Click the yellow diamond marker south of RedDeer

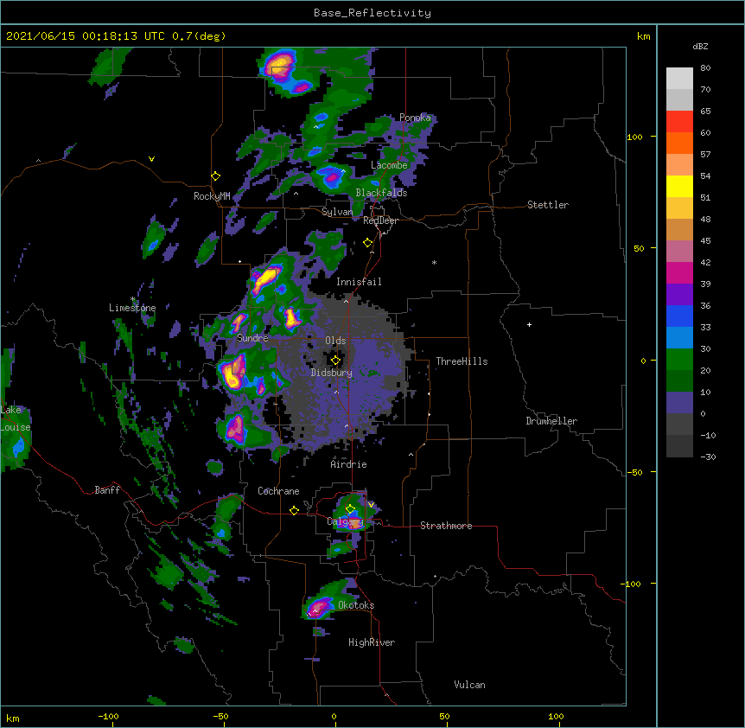(x=367, y=243)
